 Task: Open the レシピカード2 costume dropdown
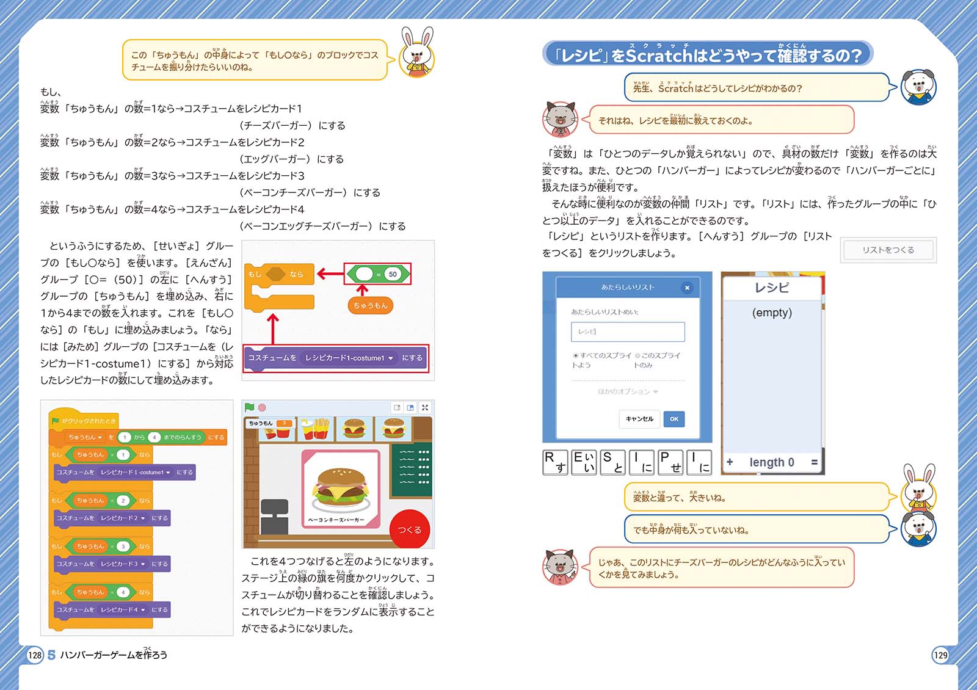coord(123,518)
